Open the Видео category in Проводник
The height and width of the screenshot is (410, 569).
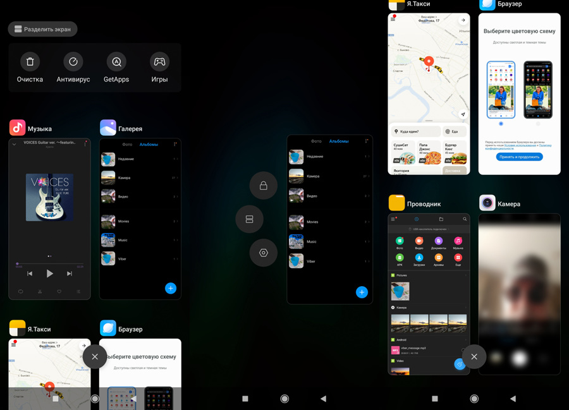coord(419,243)
